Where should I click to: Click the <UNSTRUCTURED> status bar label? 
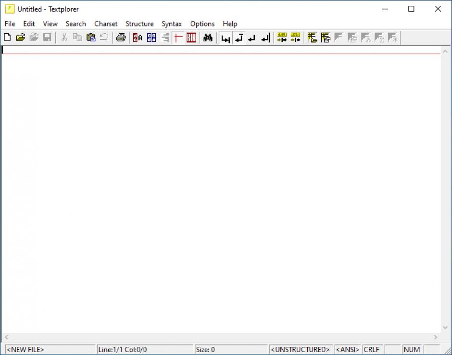click(301, 350)
